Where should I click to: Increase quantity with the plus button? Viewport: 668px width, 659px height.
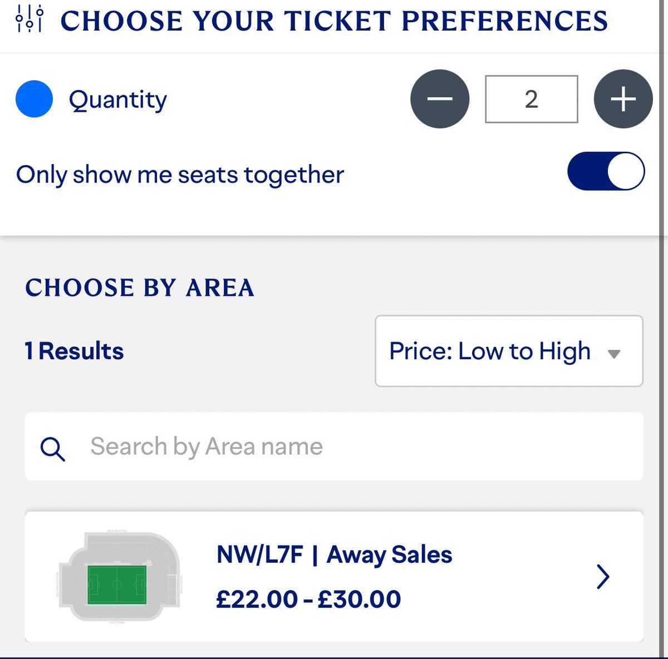click(623, 99)
